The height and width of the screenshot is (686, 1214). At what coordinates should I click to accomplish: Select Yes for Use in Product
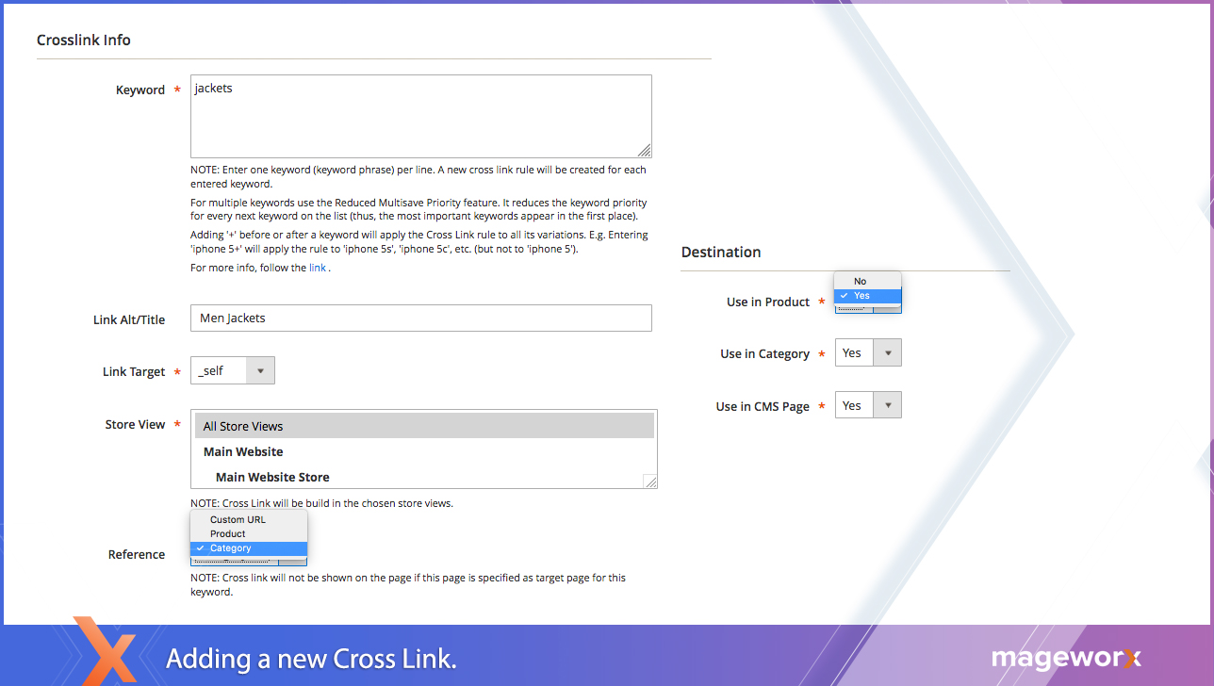(862, 296)
